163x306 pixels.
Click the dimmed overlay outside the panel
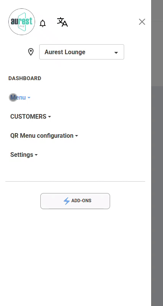[x=157, y=153]
